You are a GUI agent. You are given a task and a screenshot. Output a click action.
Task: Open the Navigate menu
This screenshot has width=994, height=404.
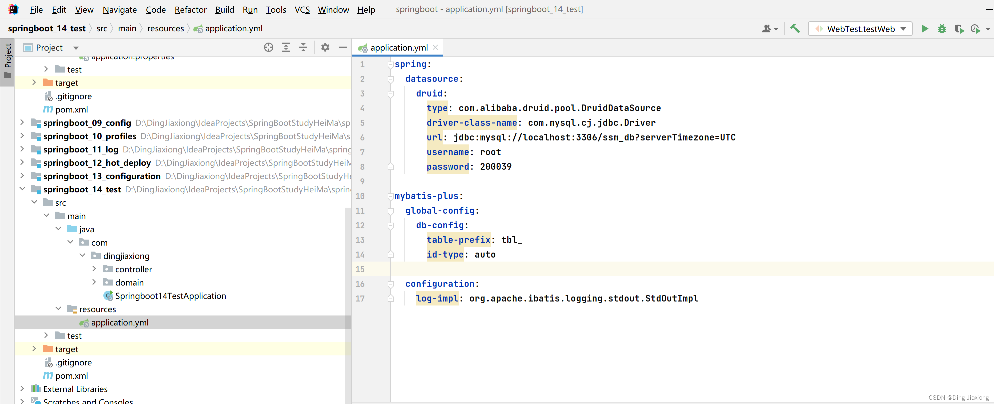pyautogui.click(x=120, y=9)
